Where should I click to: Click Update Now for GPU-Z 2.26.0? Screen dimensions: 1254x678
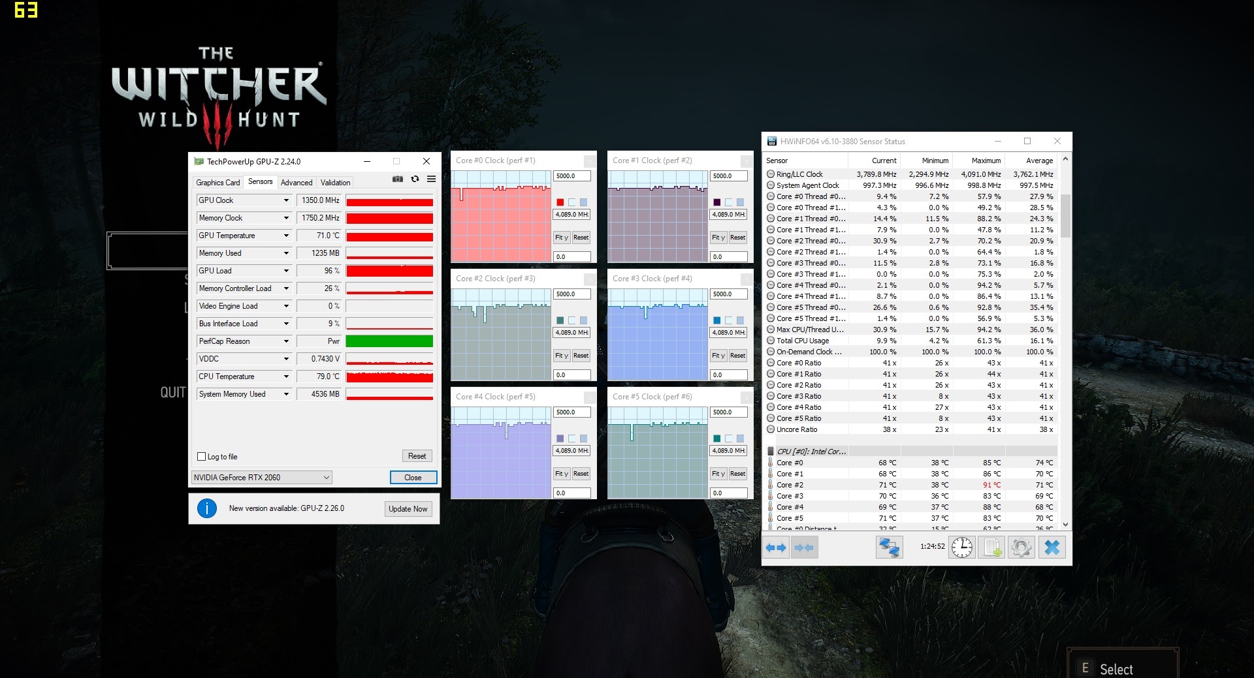point(408,509)
